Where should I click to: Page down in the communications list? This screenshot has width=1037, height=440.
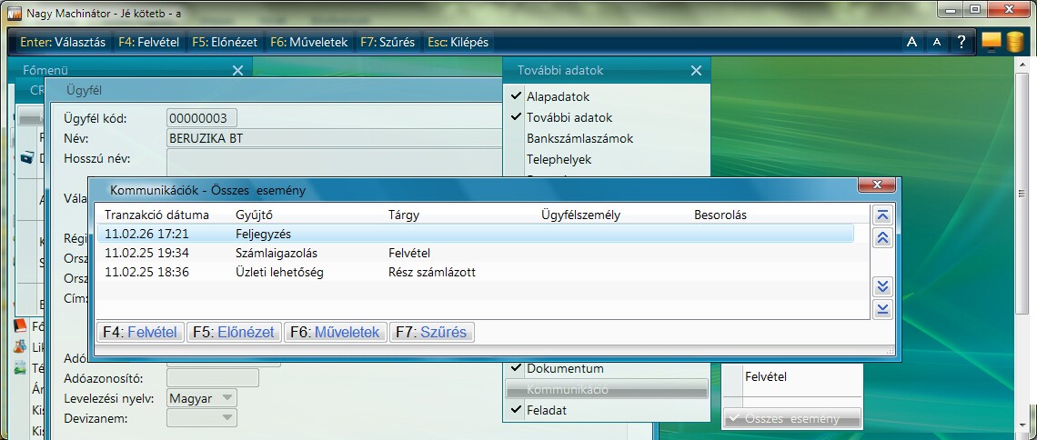[x=881, y=287]
